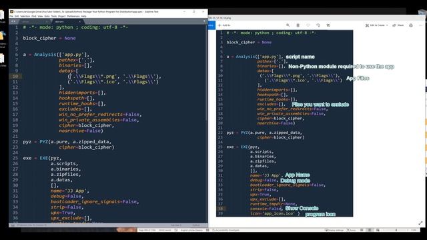Open the Edit menu in Sublime Text

pyautogui.click(x=17, y=16)
